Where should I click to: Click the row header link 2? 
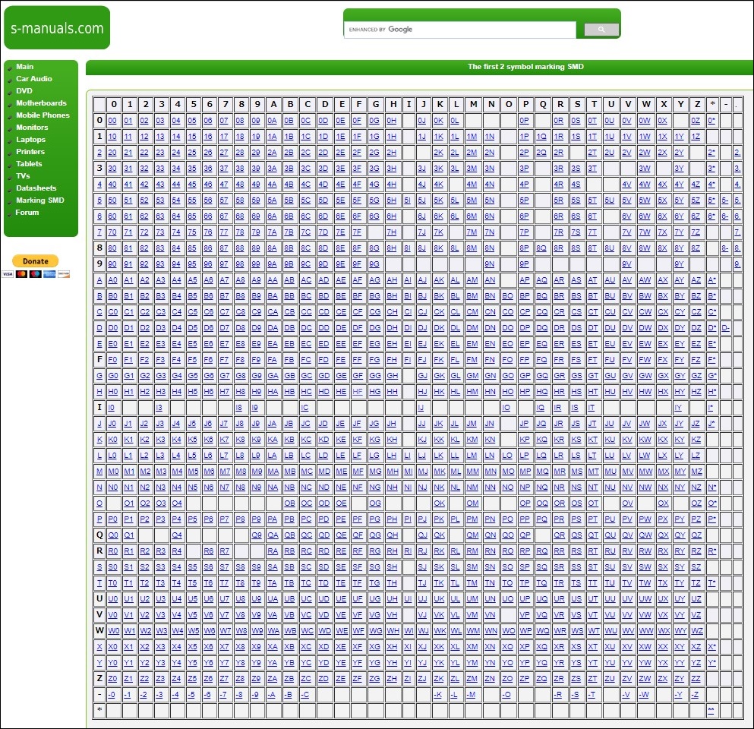[99, 153]
